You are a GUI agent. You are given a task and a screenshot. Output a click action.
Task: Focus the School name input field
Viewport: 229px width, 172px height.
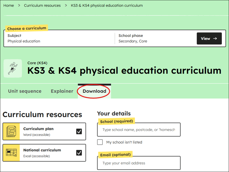139,130
